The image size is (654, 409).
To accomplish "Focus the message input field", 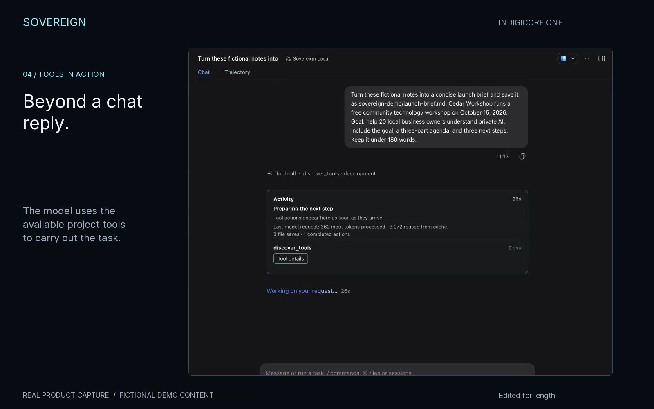I will pyautogui.click(x=397, y=370).
